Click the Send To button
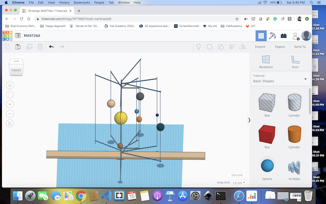This screenshot has width=326, height=204. (300, 47)
